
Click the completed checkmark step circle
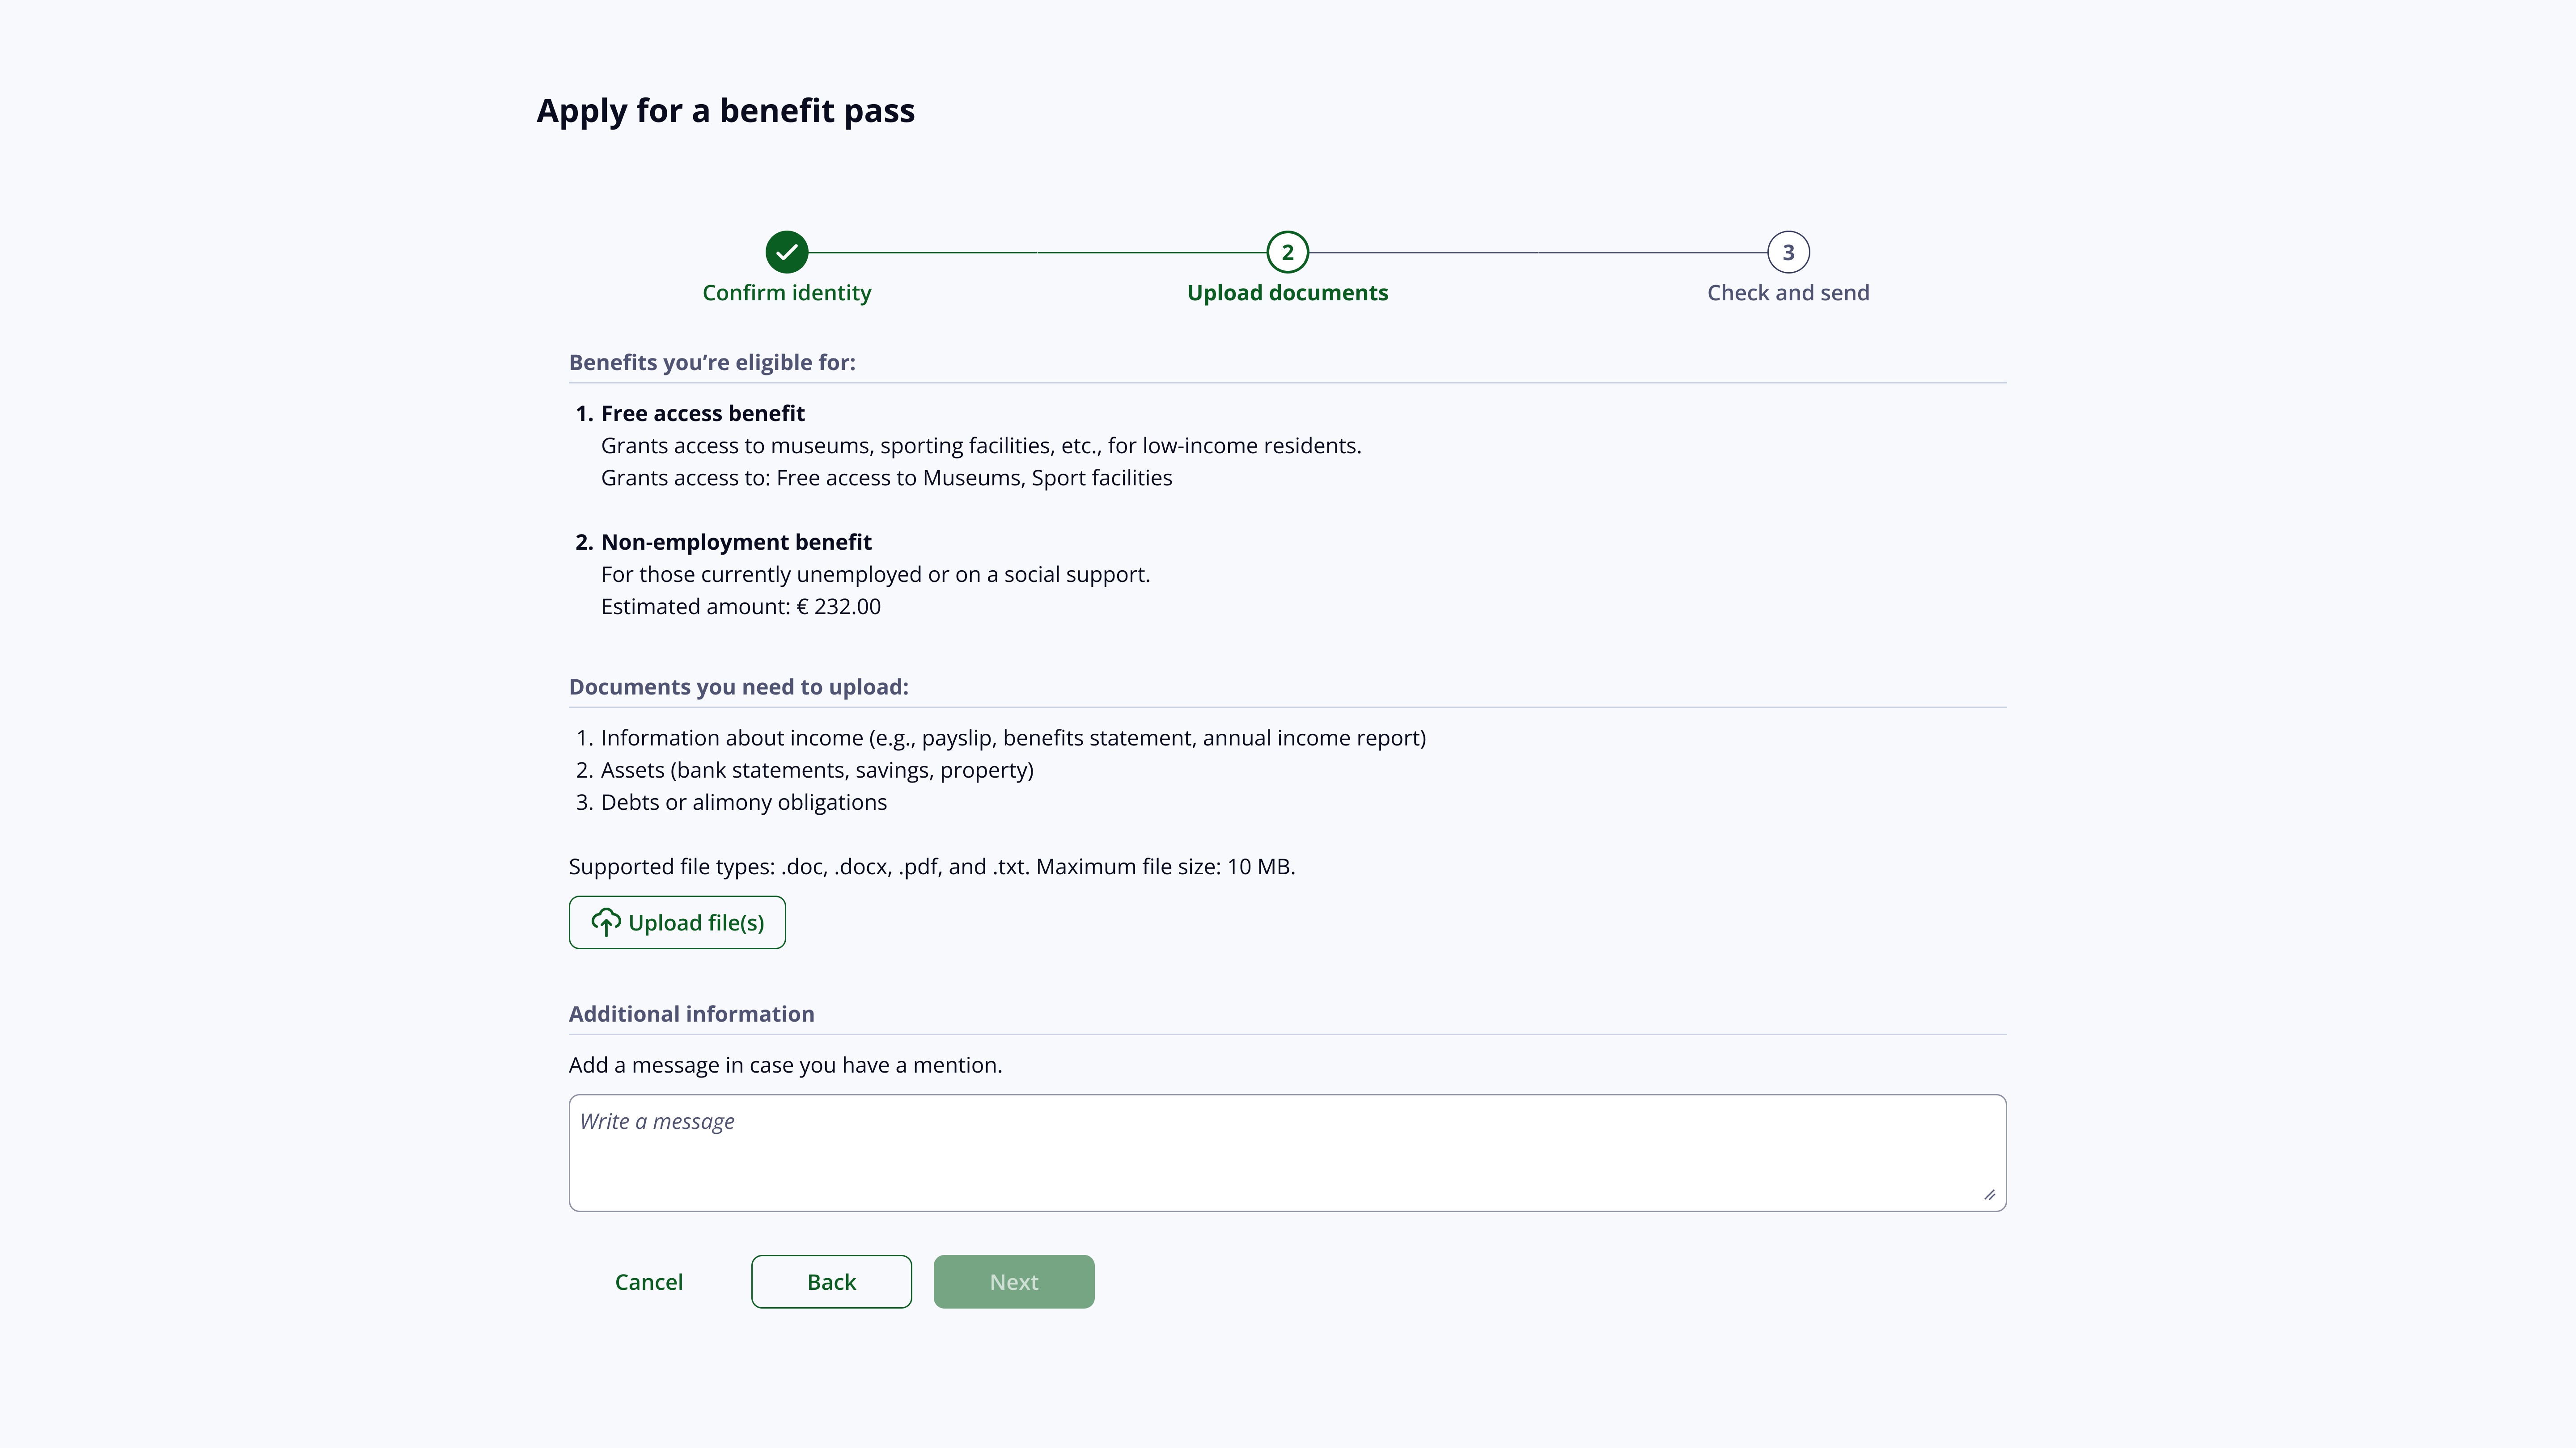[787, 252]
